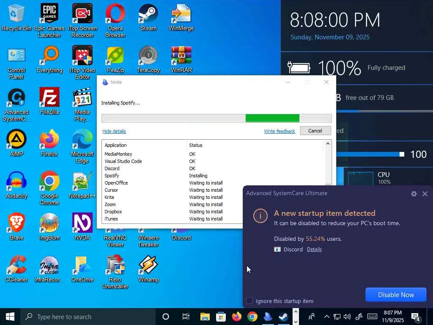Screen dimensions: 433x325
Task: Open the Action Center notifications
Action: tap(416, 317)
